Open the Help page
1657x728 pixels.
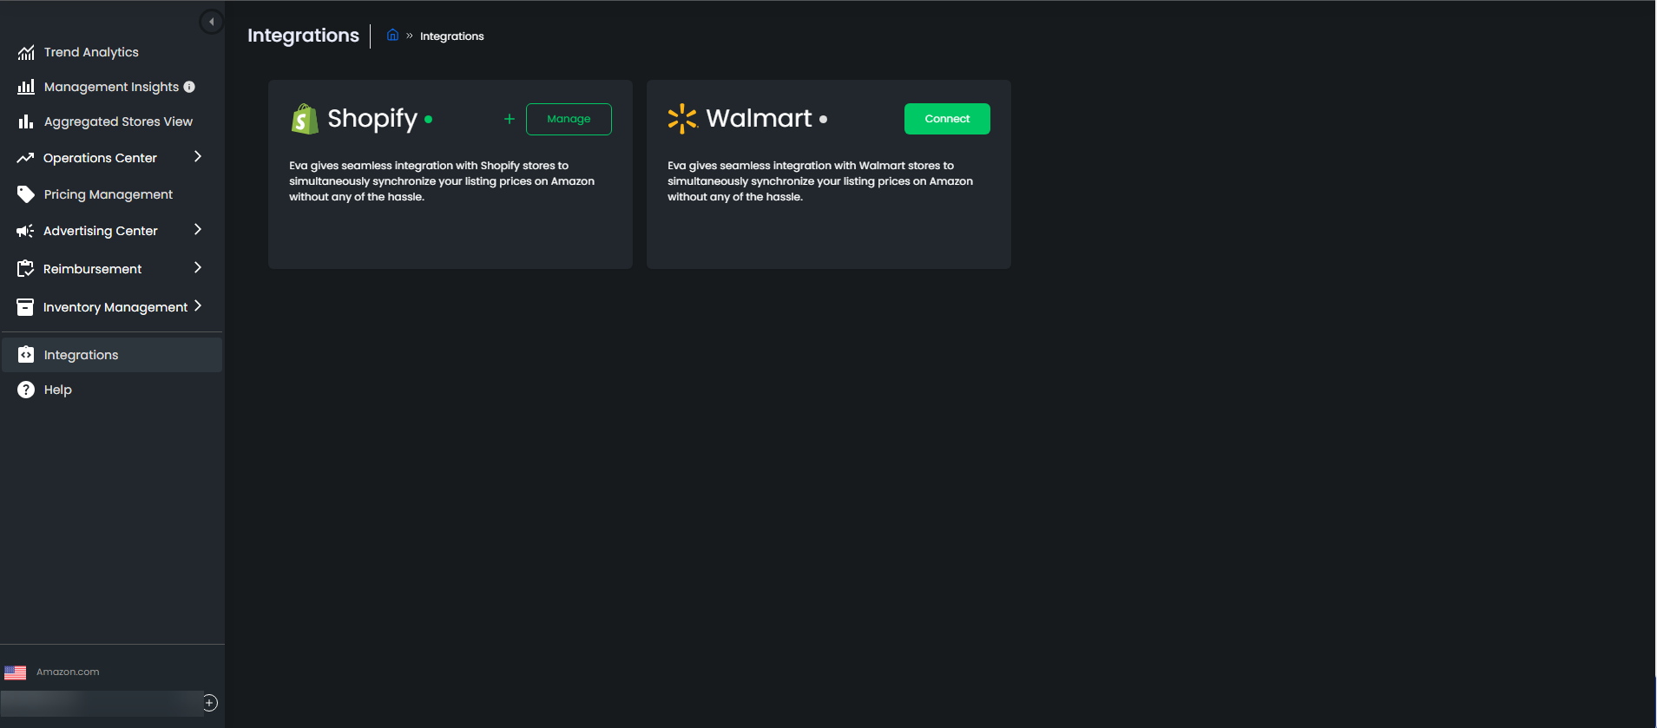(x=58, y=390)
